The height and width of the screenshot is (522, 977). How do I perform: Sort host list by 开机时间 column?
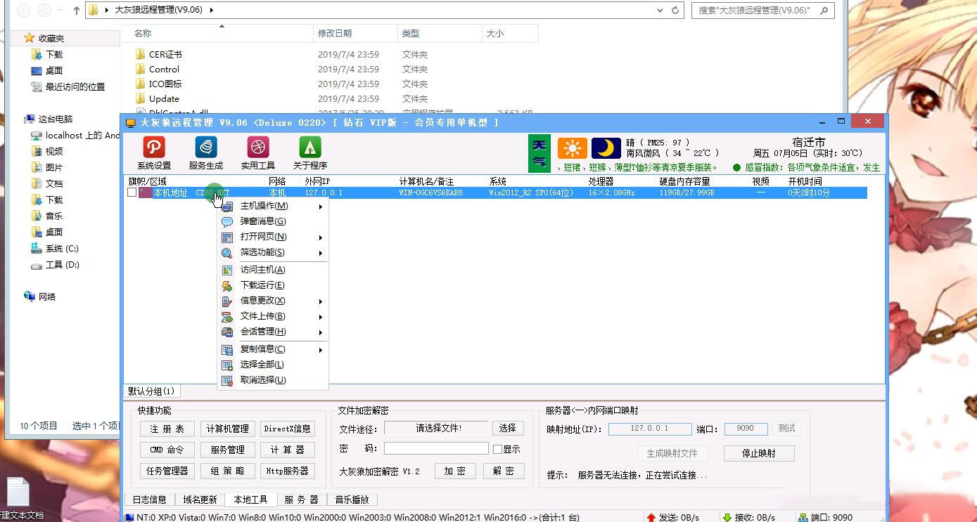click(x=805, y=181)
